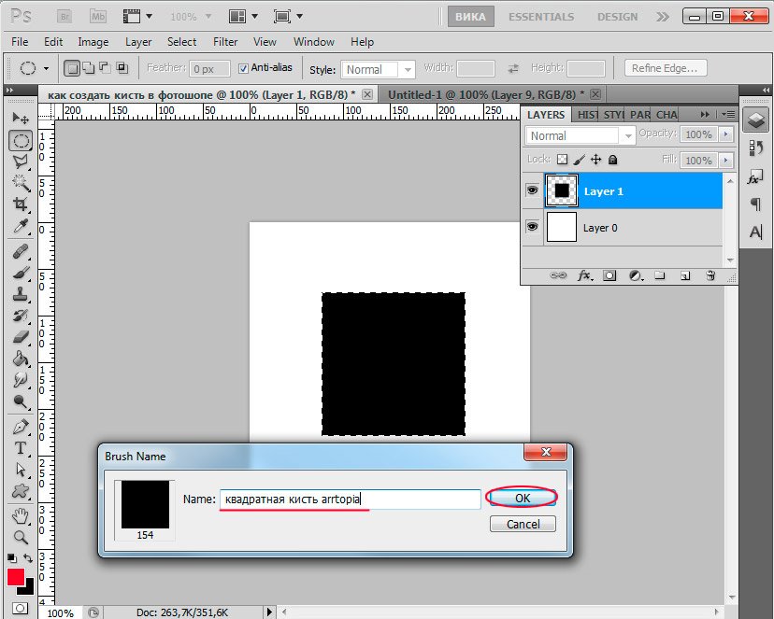Hide Layer 1 with its eye icon

tap(532, 190)
